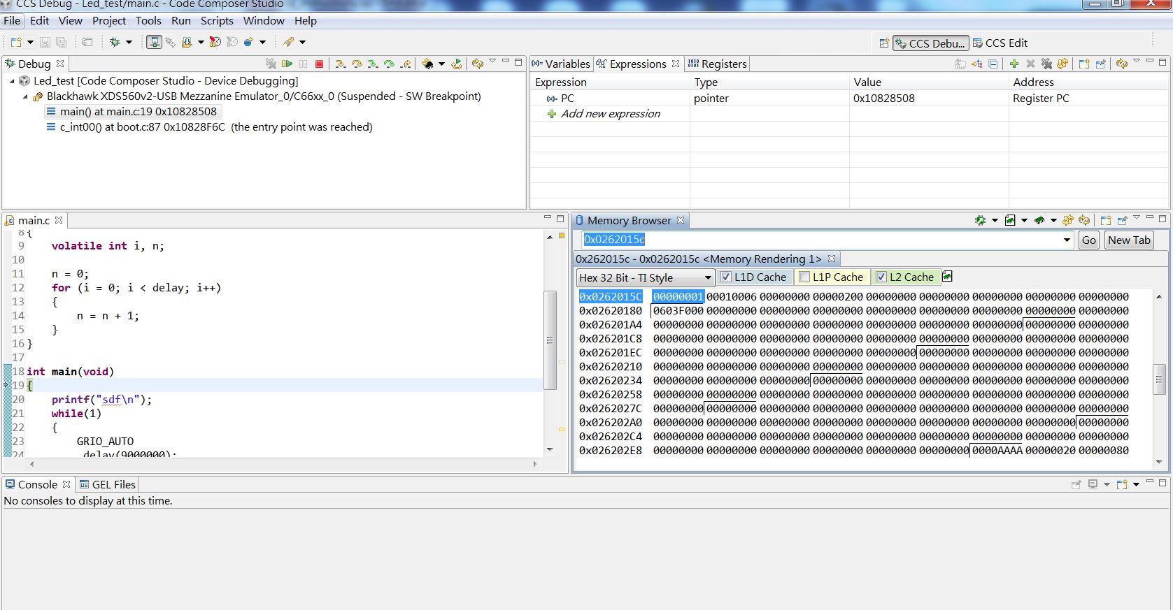Click the Value column header
Screen dimensions: 1173x610
(929, 82)
